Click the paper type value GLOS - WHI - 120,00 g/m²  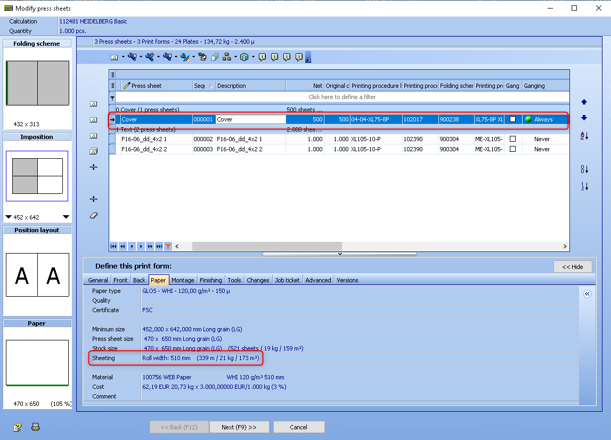186,291
